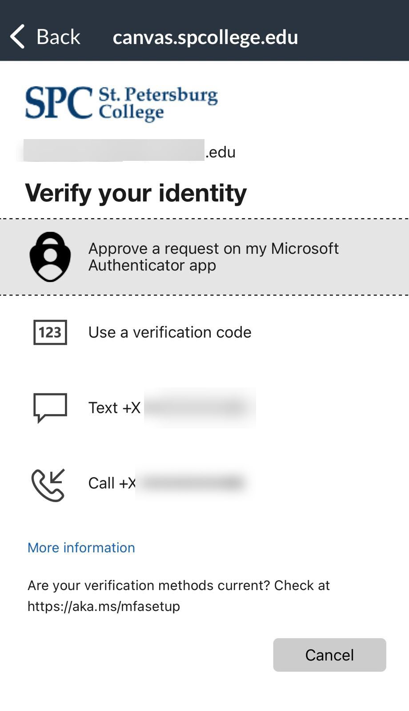Tap the text message bubble icon
This screenshot has height=711, width=409.
click(50, 407)
